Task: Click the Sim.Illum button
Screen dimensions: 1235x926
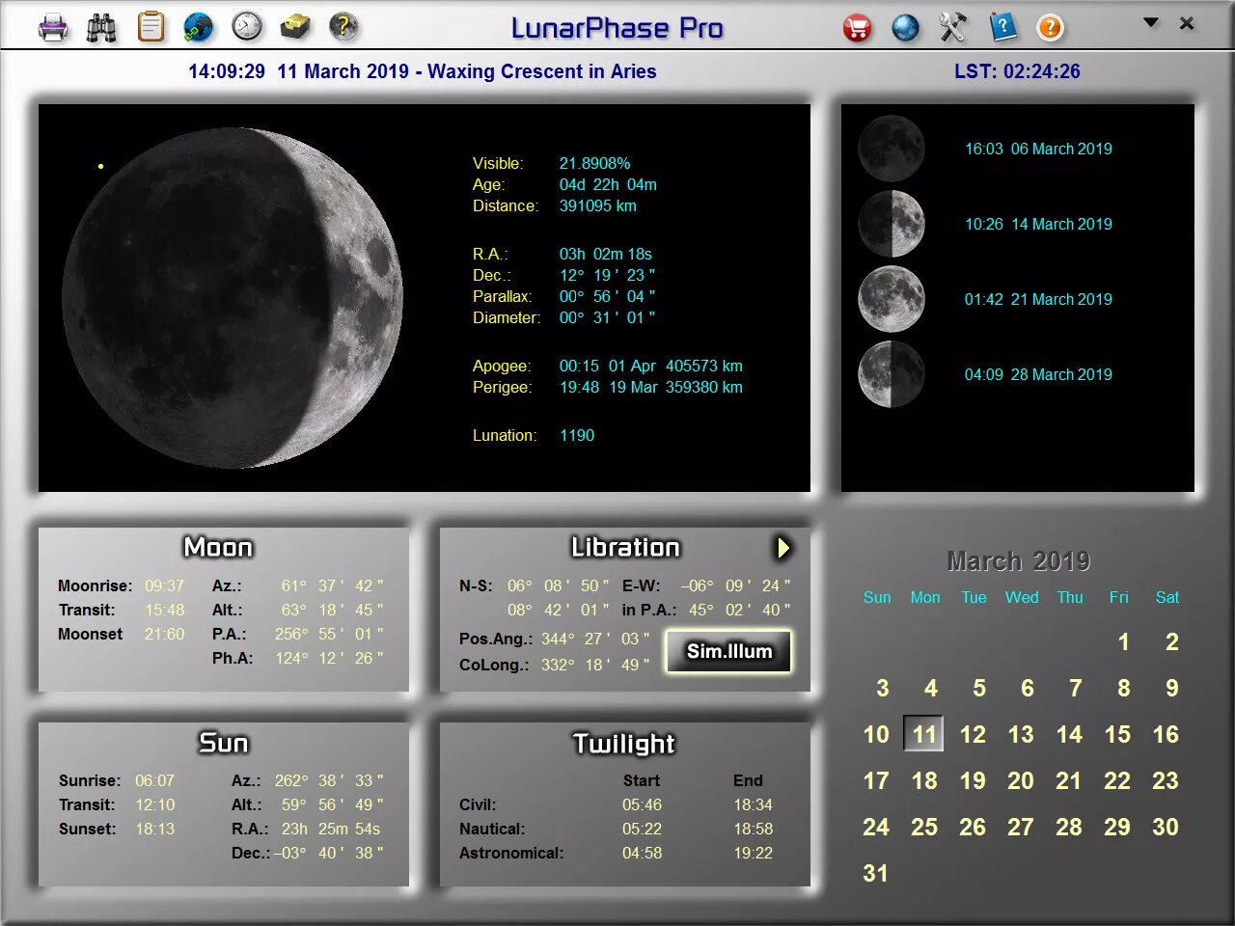Action: coord(729,651)
